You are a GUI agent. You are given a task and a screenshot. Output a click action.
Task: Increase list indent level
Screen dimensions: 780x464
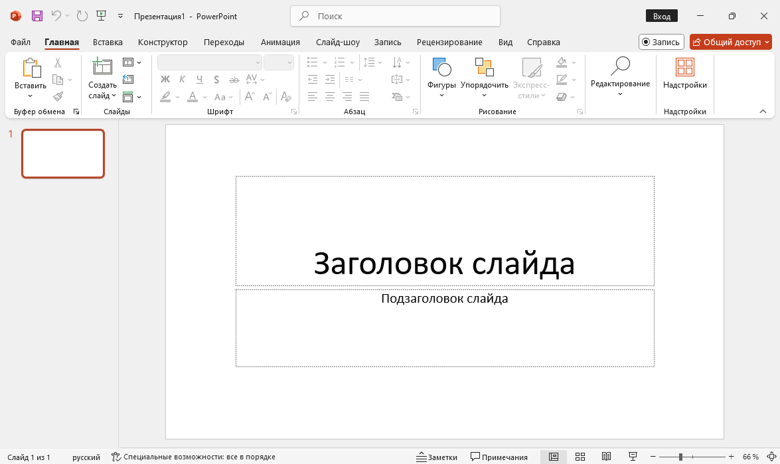[x=330, y=79]
